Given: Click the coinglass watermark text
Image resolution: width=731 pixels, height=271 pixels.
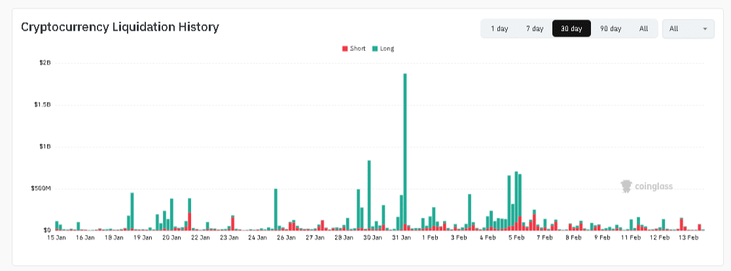Looking at the screenshot, I should (x=653, y=187).
